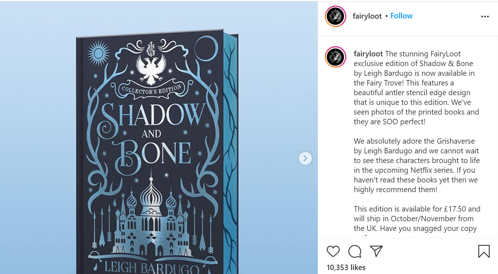Open comments with the speech bubble icon
498x274 pixels.
pos(355,251)
